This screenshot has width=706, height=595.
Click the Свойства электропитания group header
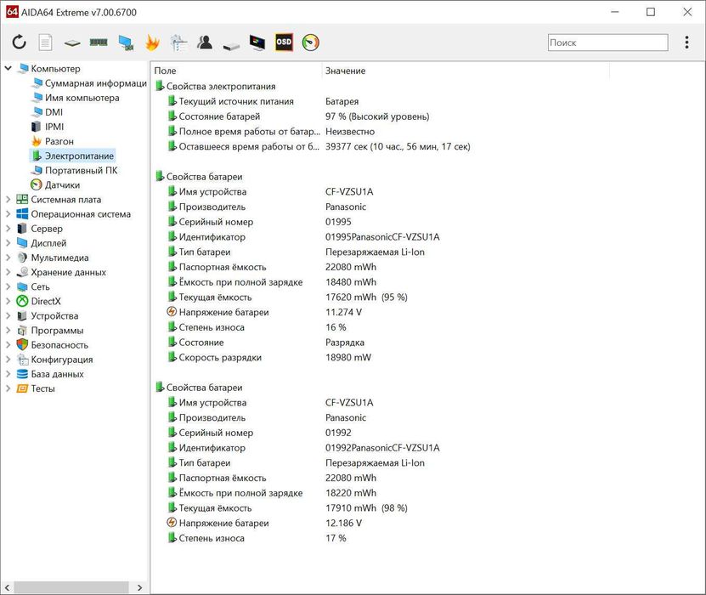(216, 86)
